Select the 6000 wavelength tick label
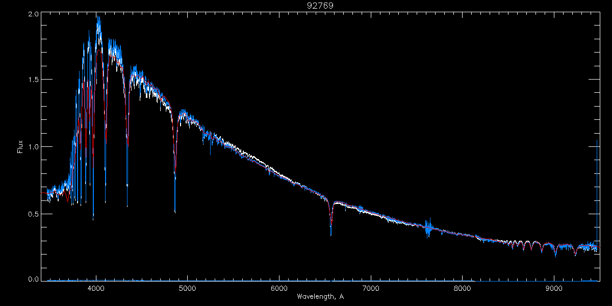 tap(279, 289)
